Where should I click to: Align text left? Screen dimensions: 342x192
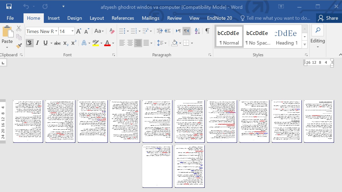point(122,43)
